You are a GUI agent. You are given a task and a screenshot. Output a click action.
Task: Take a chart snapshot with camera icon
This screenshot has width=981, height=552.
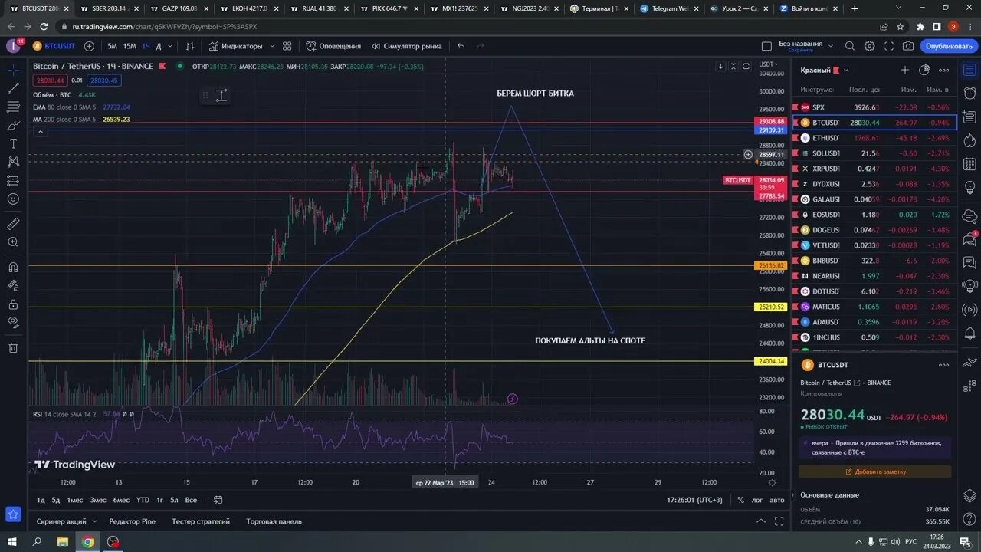pyautogui.click(x=908, y=46)
